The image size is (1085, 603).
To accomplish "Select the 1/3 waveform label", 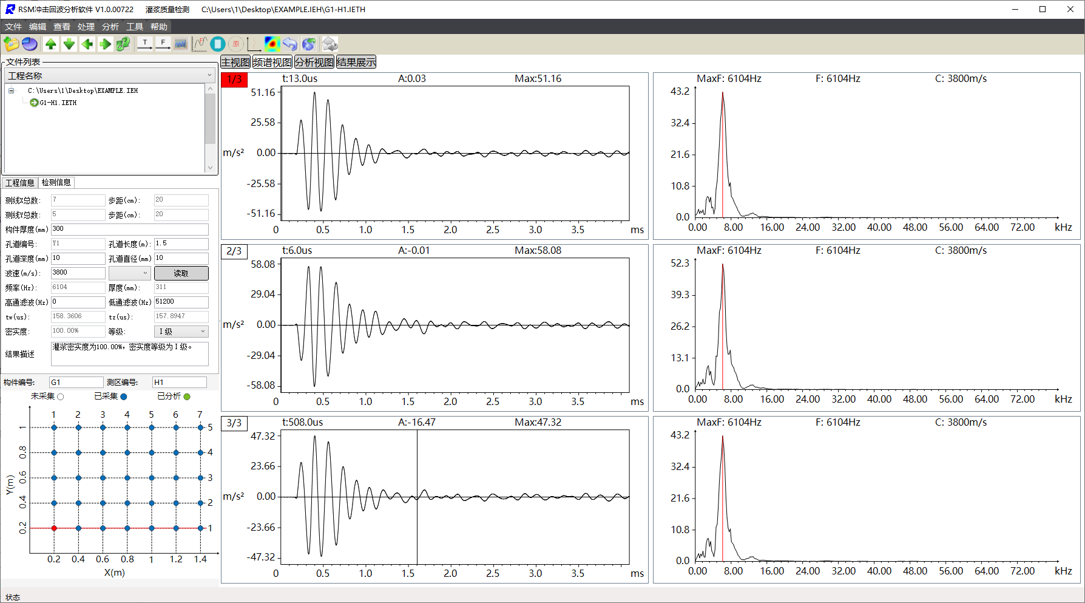I will [x=234, y=80].
